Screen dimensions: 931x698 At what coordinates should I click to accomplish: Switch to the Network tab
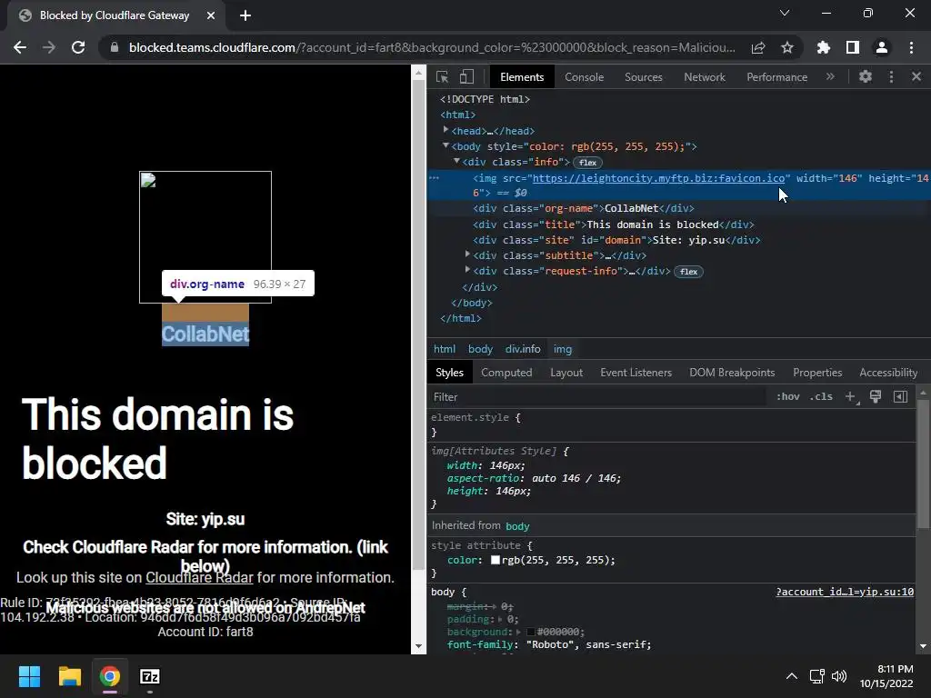[x=705, y=77]
